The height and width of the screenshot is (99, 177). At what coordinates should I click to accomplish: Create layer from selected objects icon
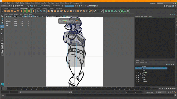tap(174, 64)
